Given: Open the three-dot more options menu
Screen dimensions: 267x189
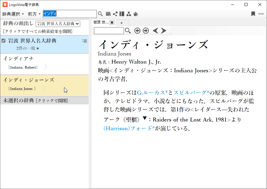Looking at the screenshot, I should point(261,14).
